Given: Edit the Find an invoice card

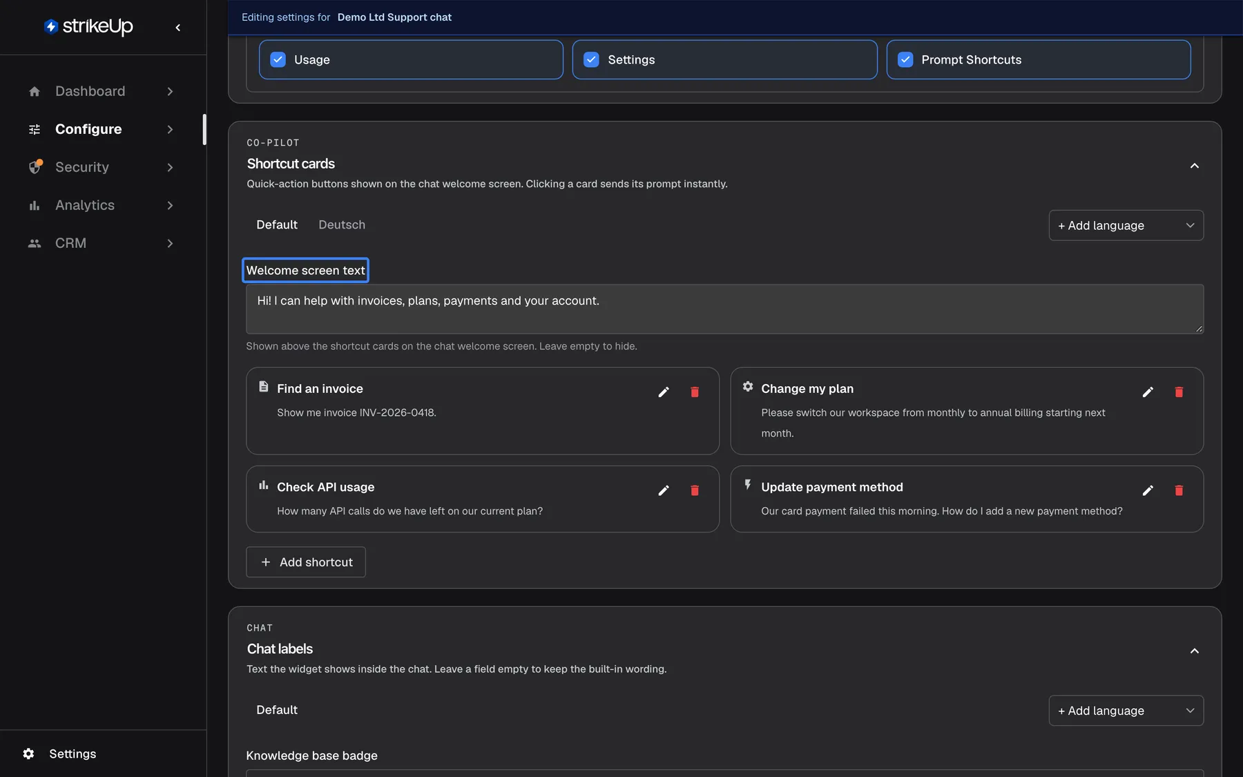Looking at the screenshot, I should (x=664, y=392).
